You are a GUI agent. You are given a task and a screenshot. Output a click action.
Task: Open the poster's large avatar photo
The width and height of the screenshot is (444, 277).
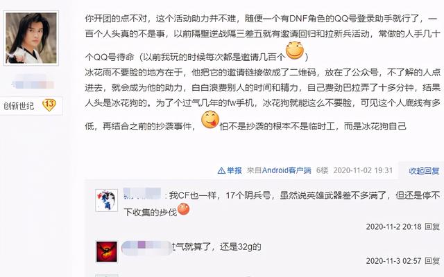(31, 38)
